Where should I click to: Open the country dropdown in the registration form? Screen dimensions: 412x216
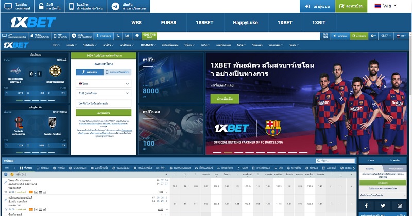pyautogui.click(x=104, y=83)
